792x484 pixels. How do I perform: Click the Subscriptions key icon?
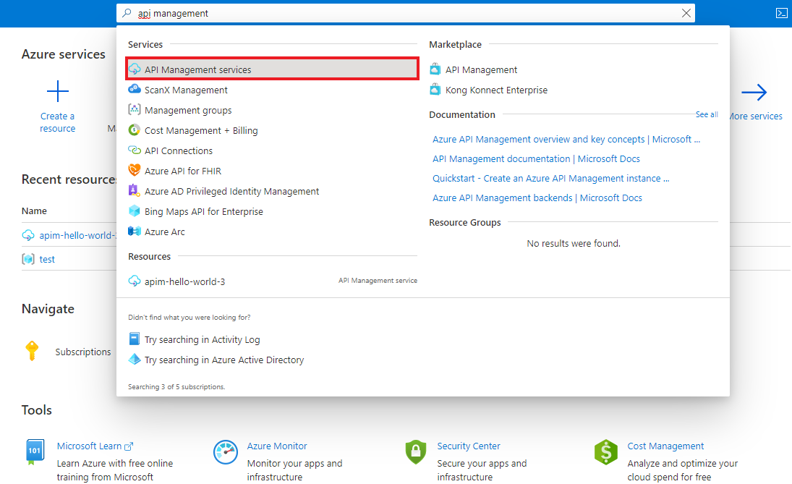[32, 351]
